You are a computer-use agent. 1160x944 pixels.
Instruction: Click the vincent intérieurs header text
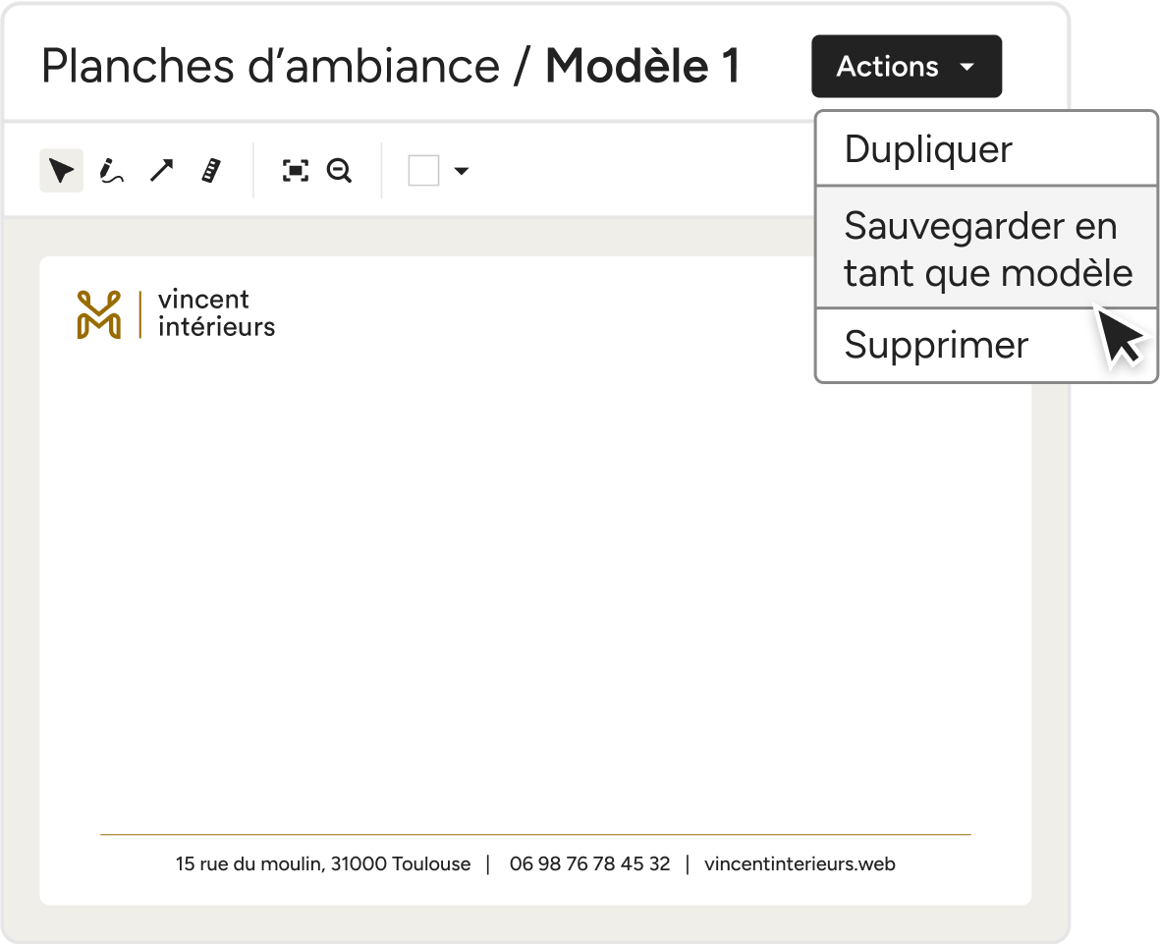(216, 313)
